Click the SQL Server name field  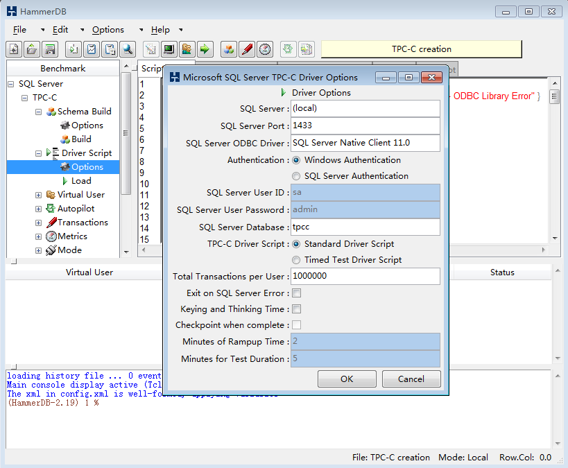click(365, 108)
